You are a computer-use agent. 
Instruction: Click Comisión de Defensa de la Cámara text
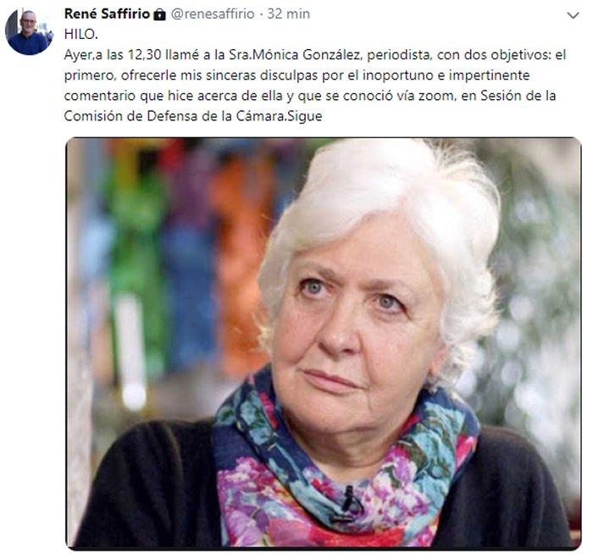click(x=174, y=116)
